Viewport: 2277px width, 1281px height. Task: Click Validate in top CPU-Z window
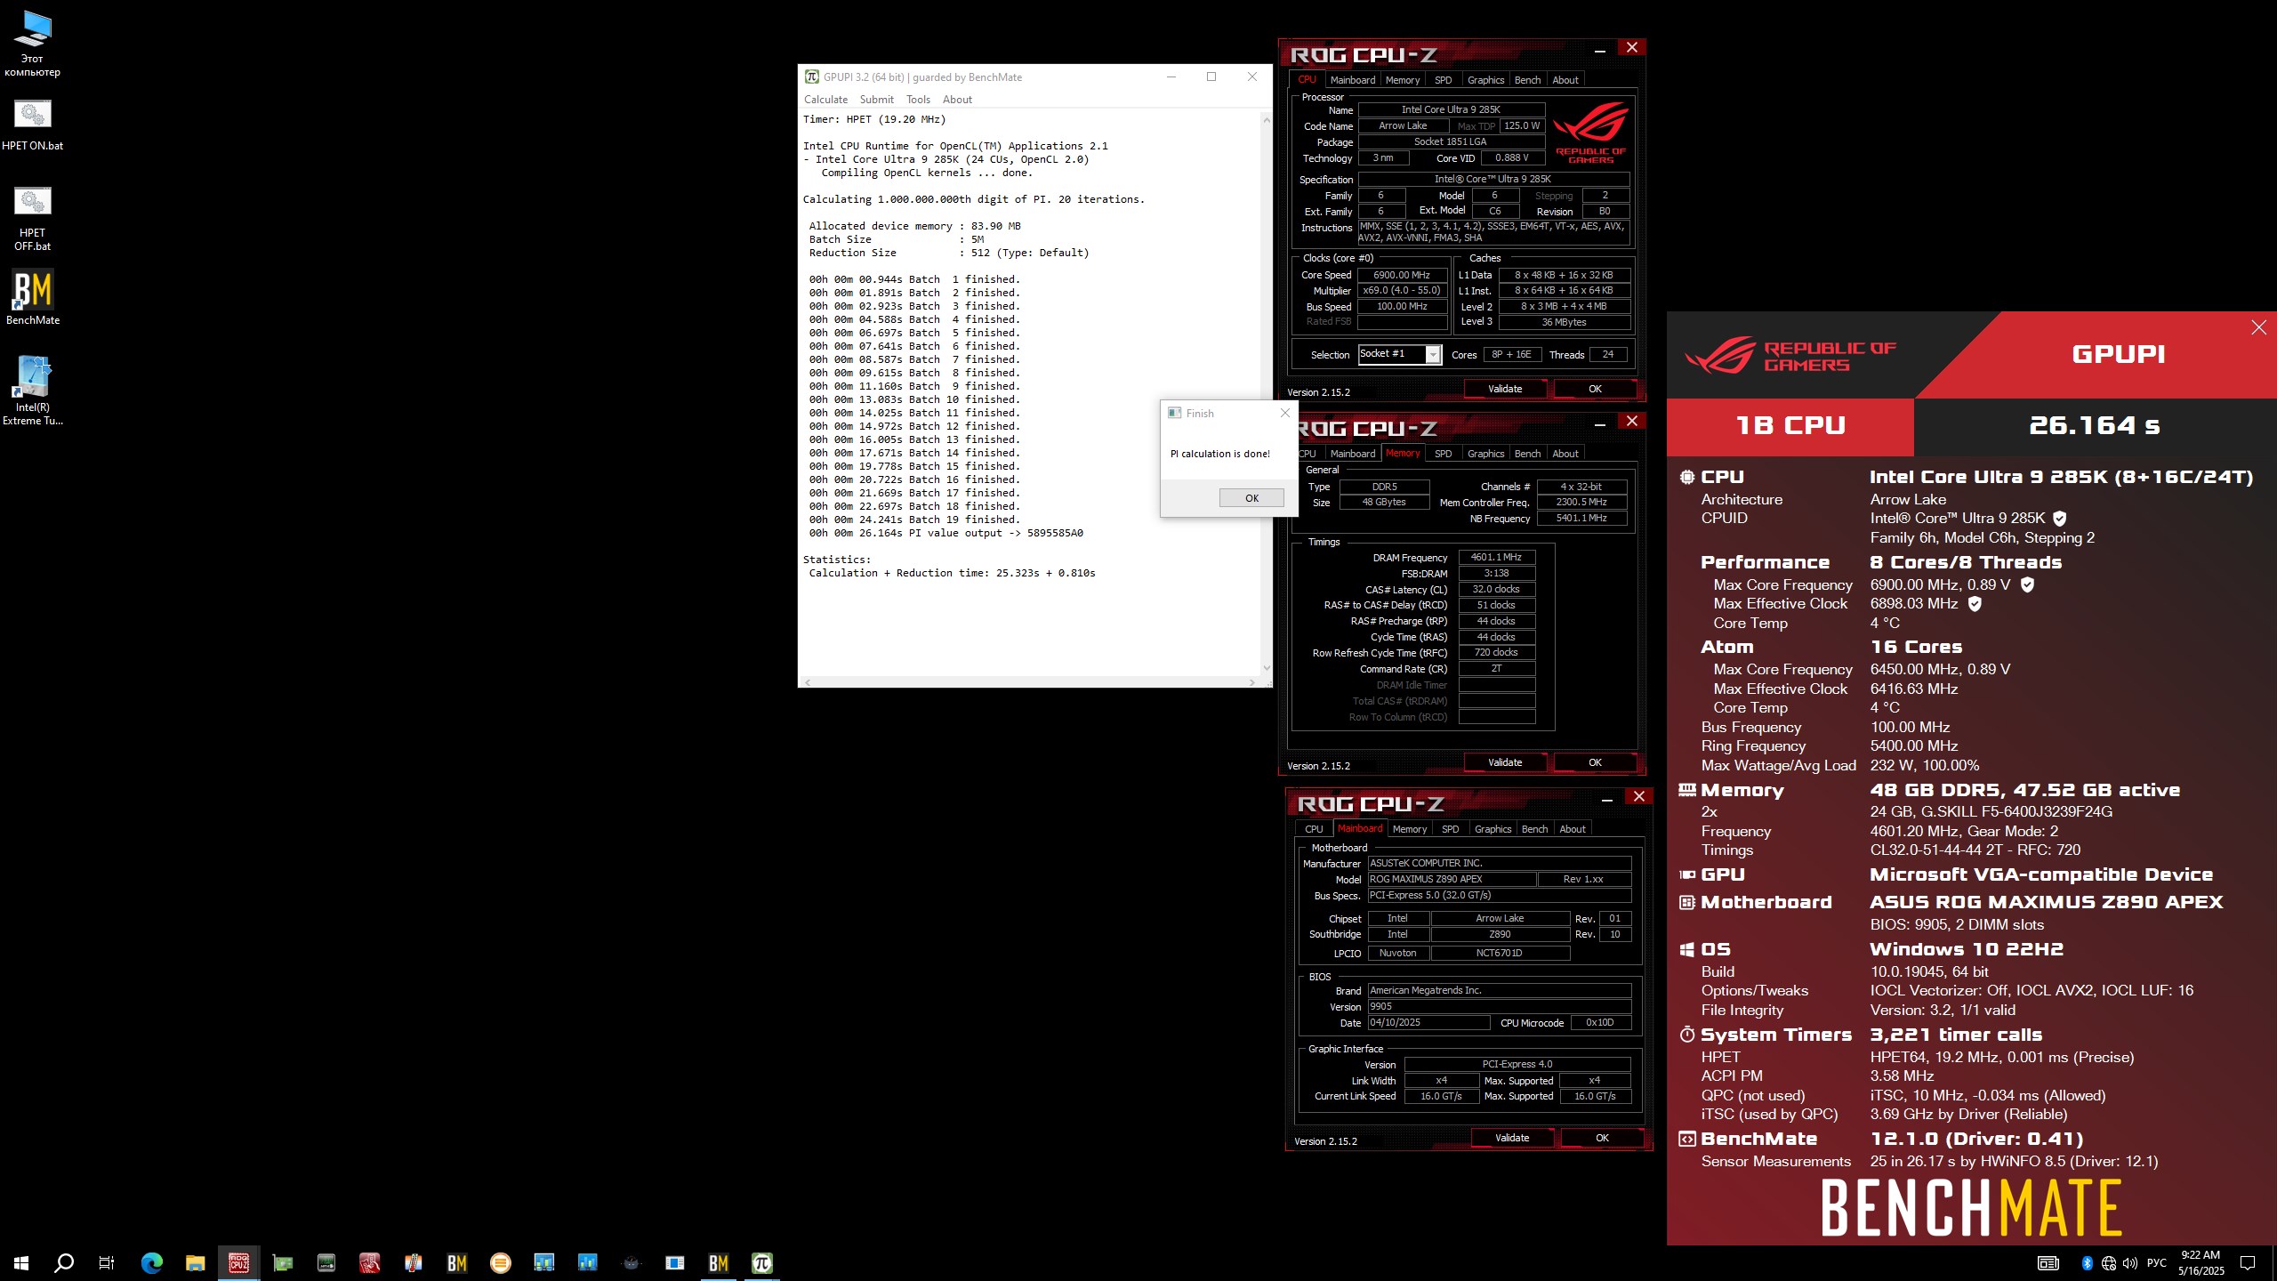pos(1505,389)
